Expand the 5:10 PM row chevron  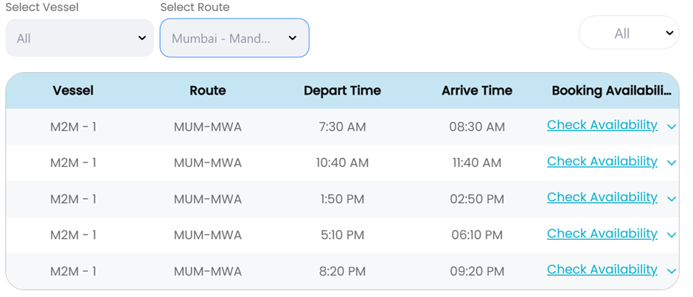click(672, 235)
